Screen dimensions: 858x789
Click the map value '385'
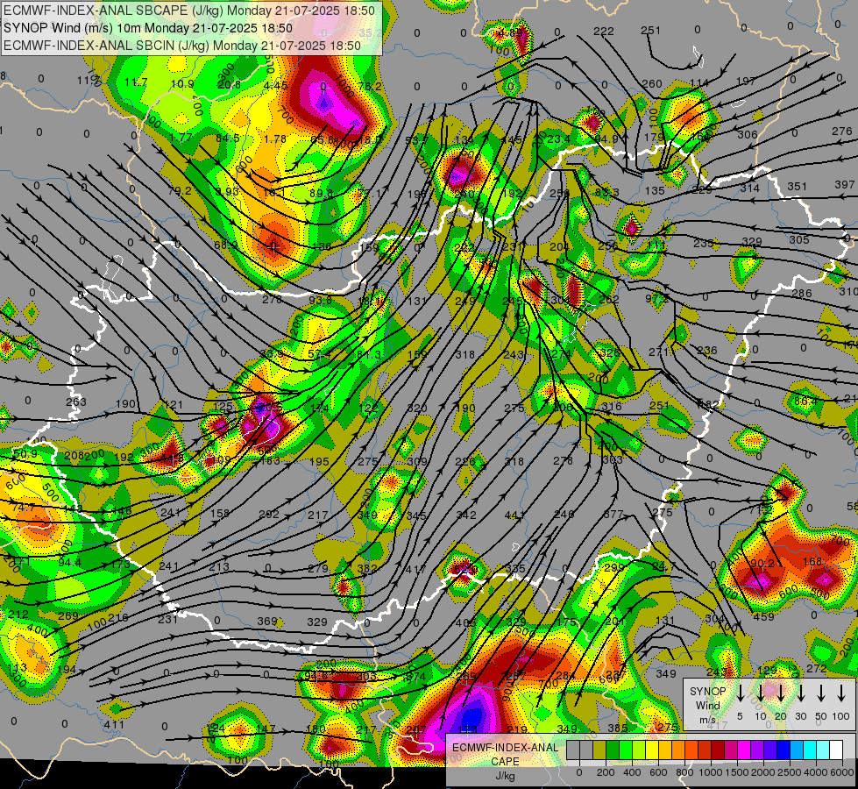[x=618, y=728]
